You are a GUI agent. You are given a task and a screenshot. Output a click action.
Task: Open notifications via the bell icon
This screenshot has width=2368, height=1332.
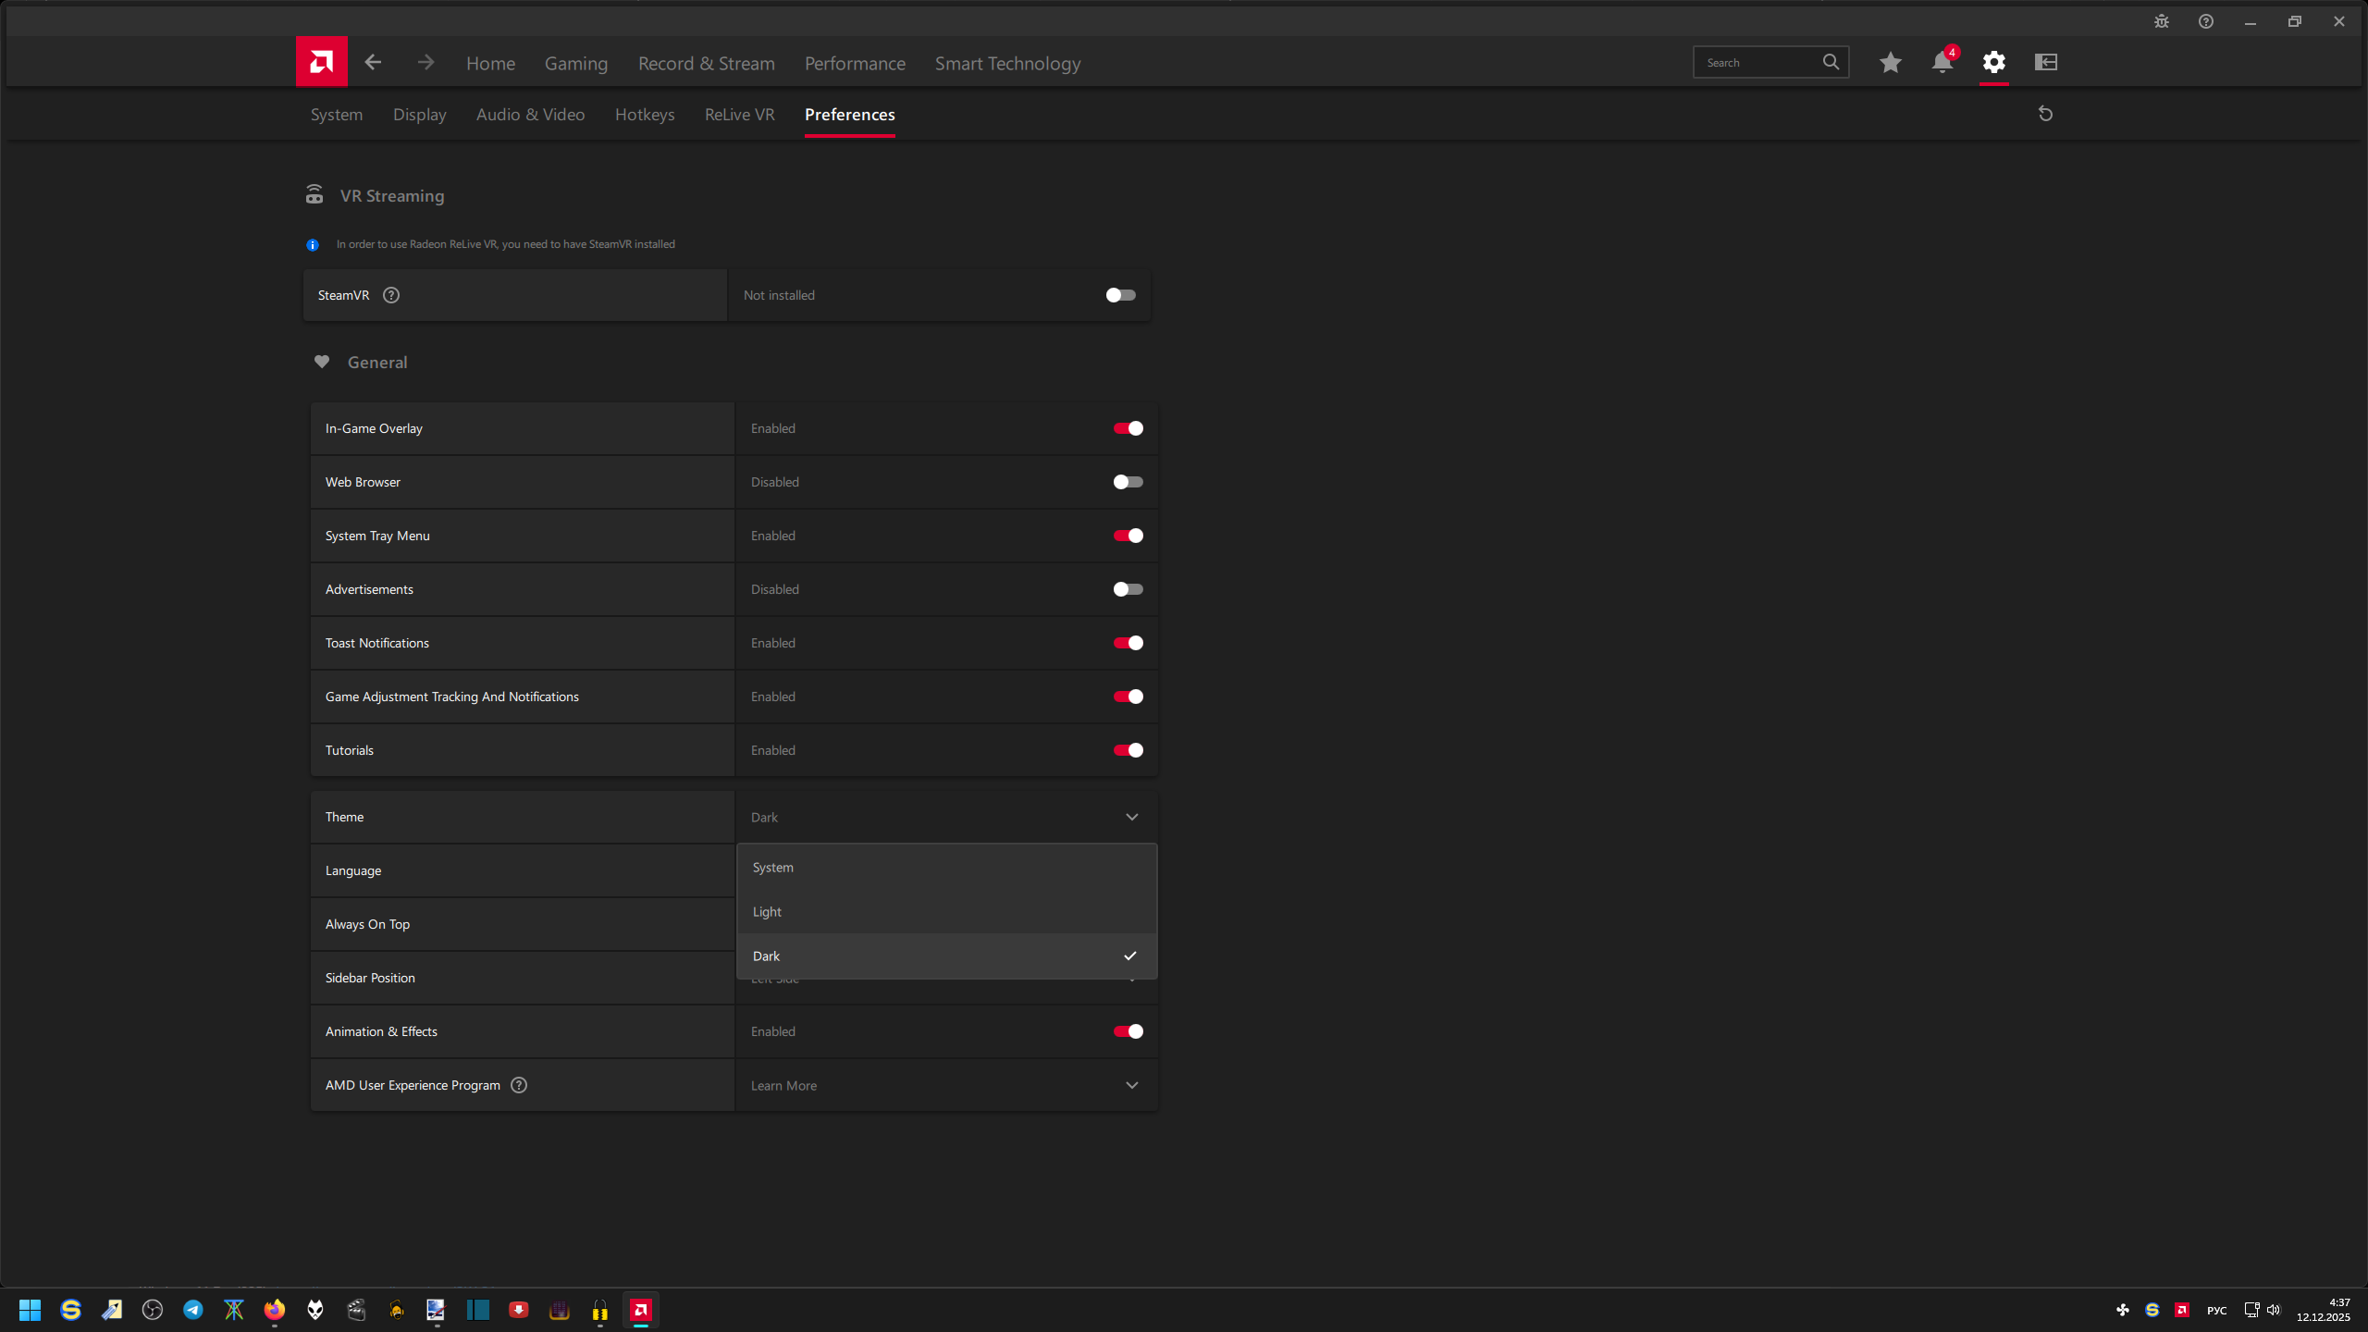(1940, 62)
